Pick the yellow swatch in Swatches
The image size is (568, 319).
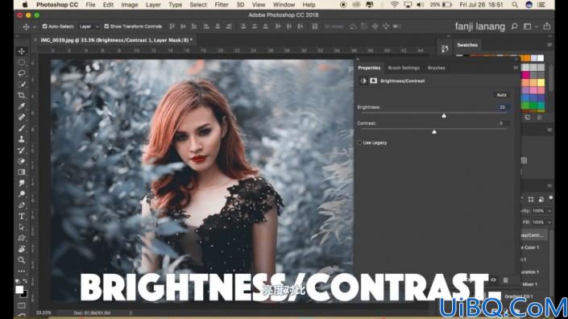pos(541,82)
